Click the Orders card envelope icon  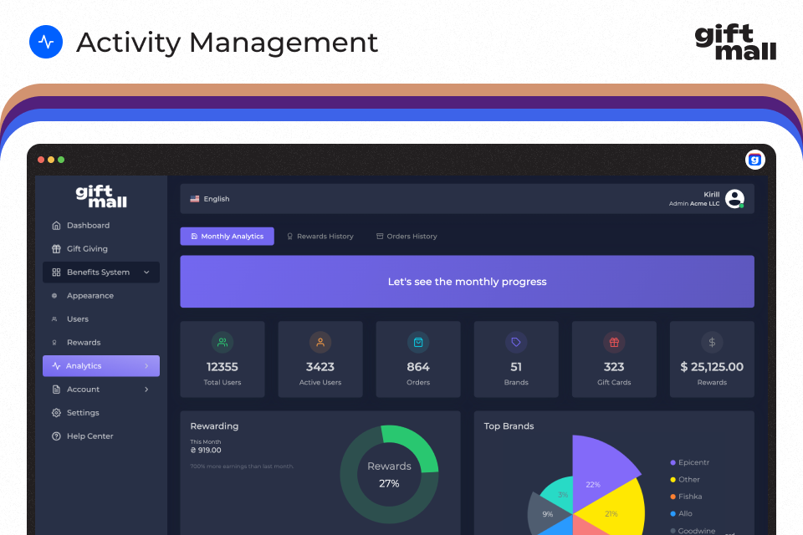point(418,342)
